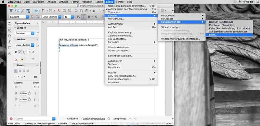The height and width of the screenshot is (126, 260).
Task: Click the blue pi formula icon in toolbar
Action: point(11,11)
